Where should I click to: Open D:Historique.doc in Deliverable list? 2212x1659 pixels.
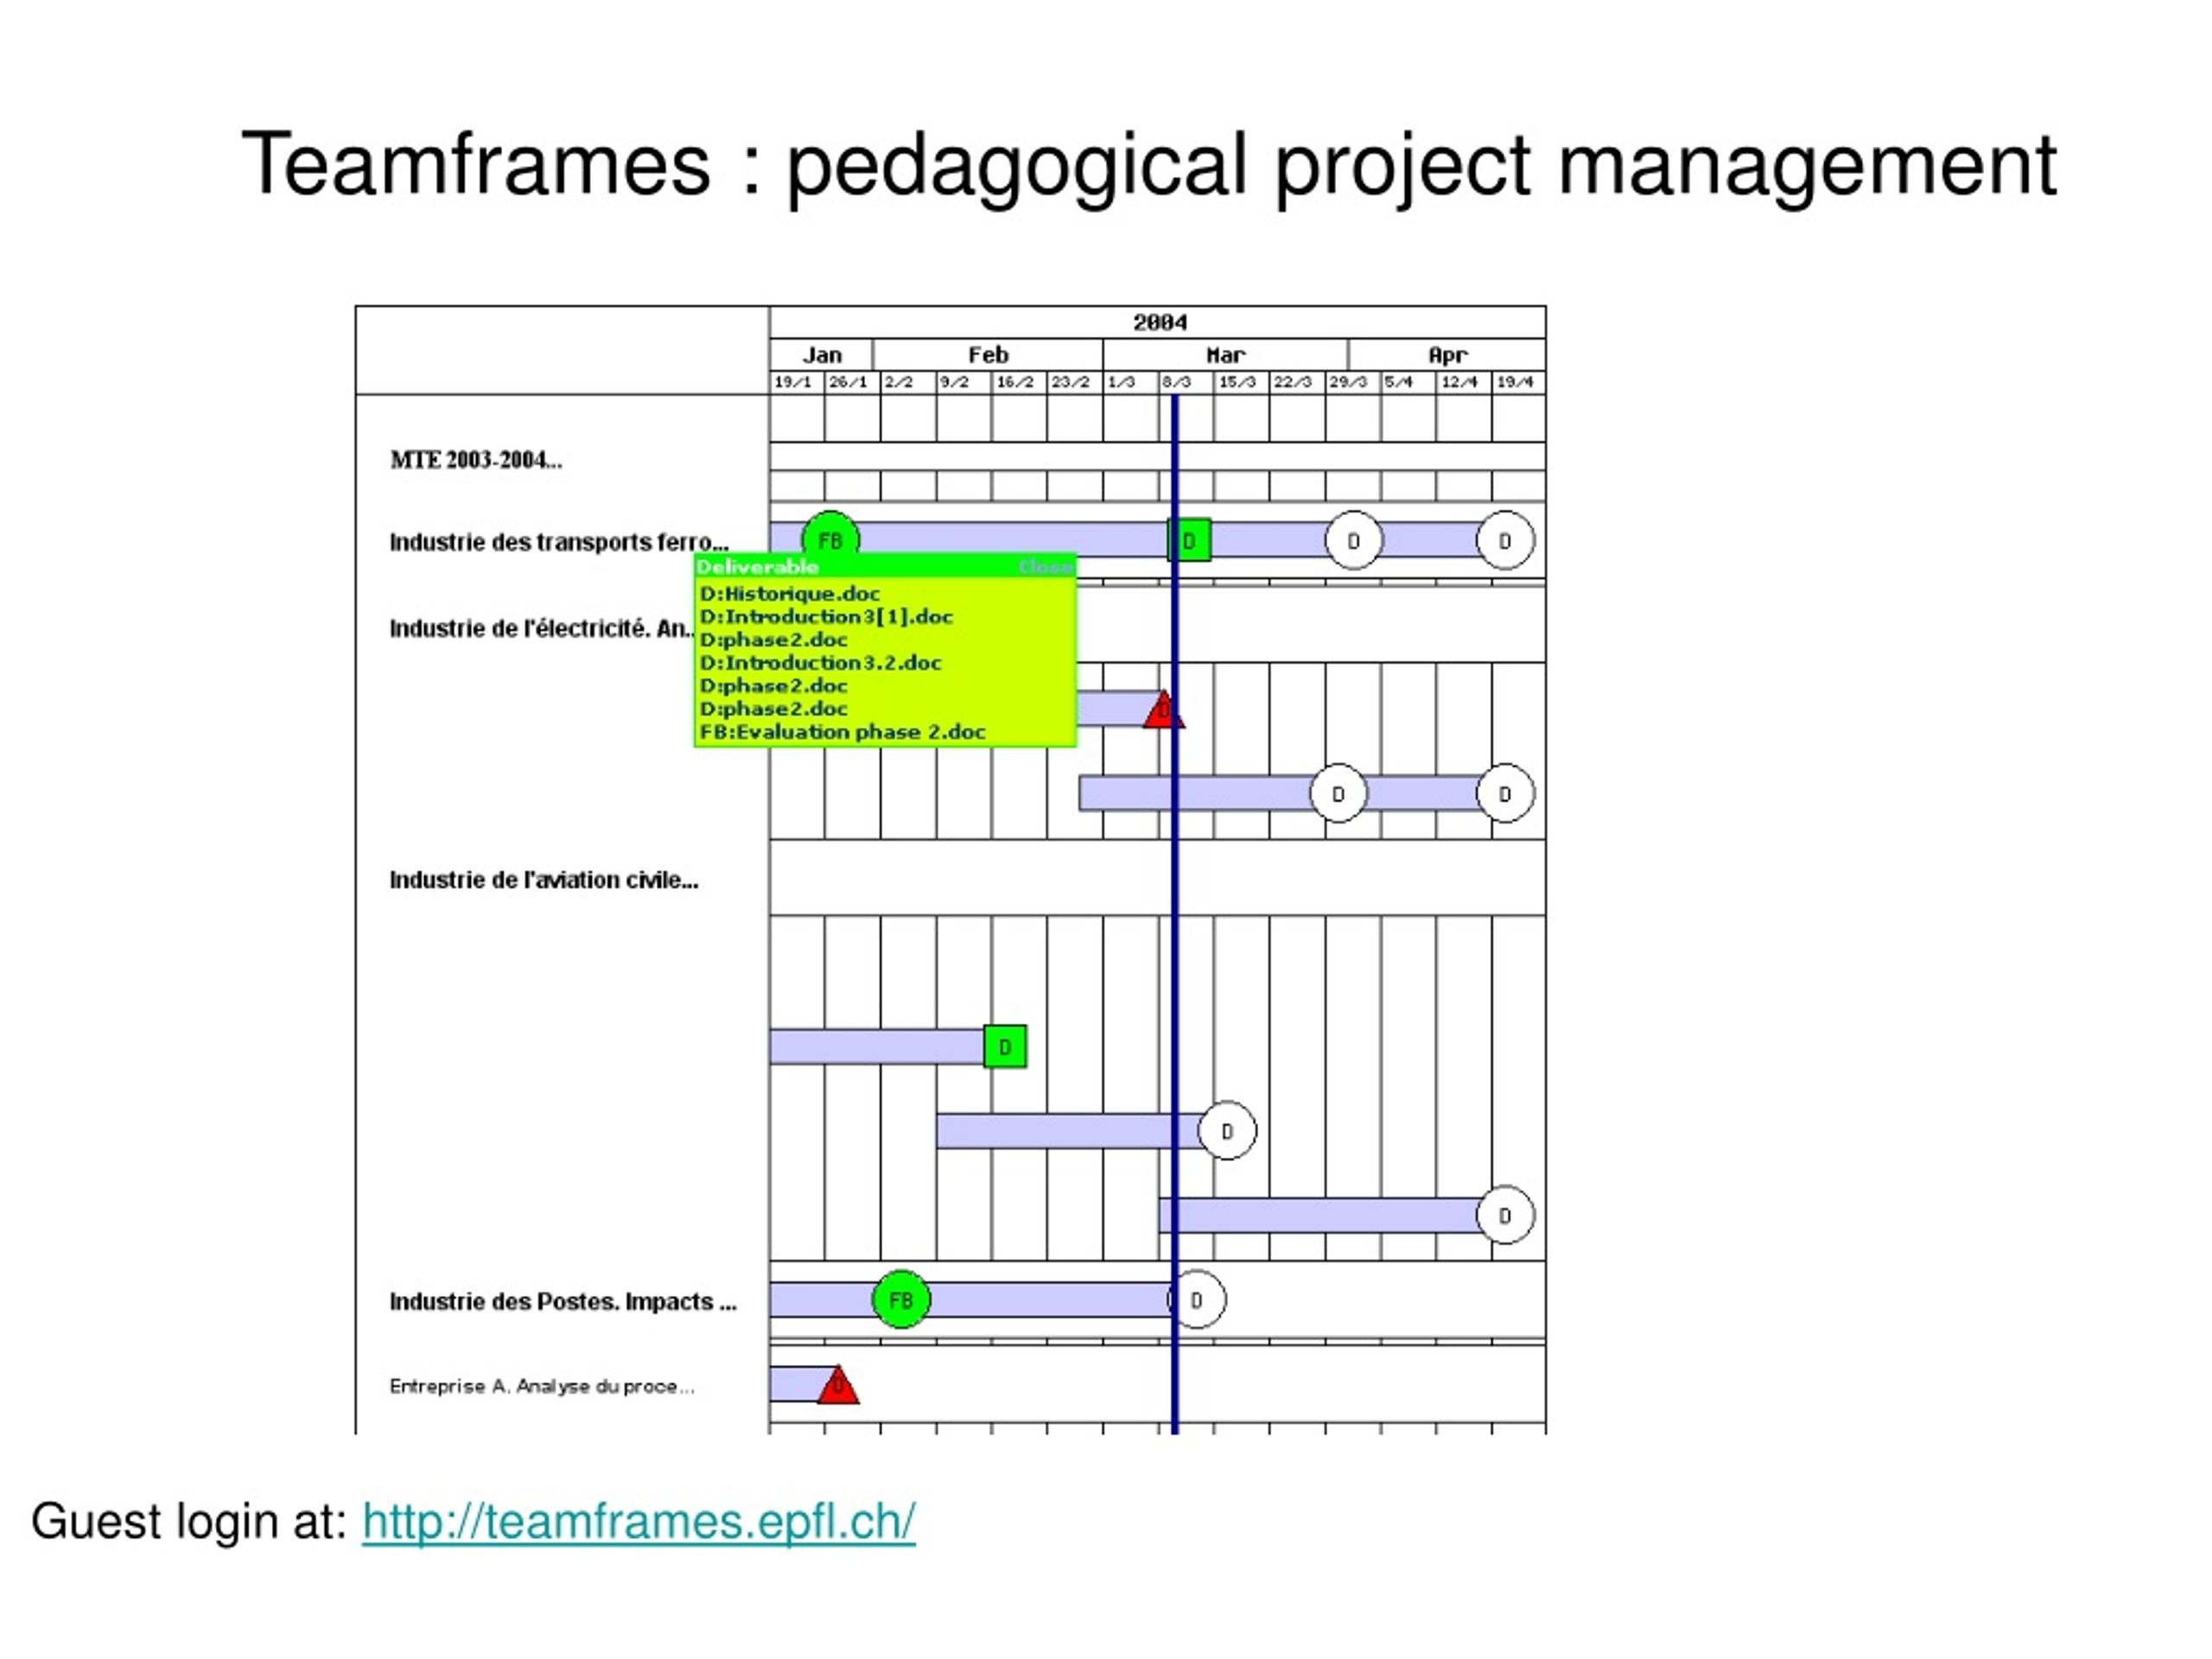tap(790, 593)
